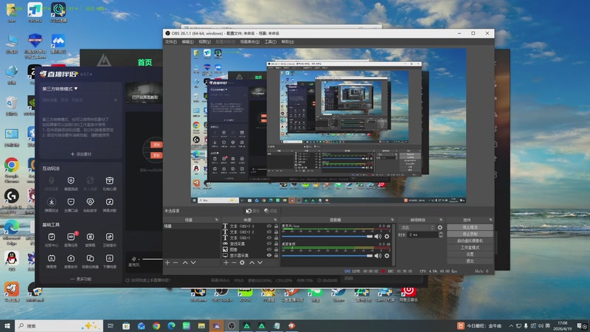The width and height of the screenshot is (590, 332).
Task: Open Steam desktop shortcut
Action: [x=339, y=294]
